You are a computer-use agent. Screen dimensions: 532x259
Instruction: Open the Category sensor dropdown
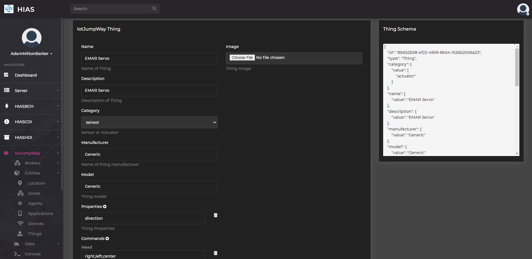pyautogui.click(x=149, y=122)
